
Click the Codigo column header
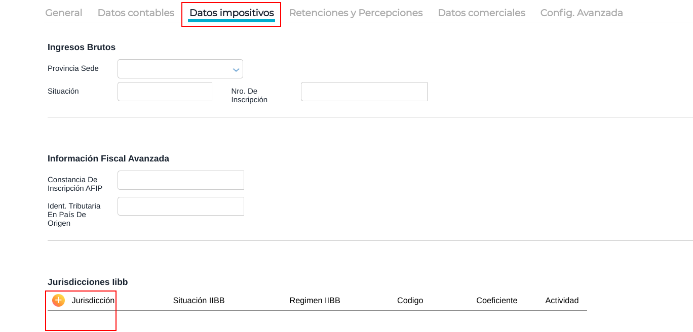pyautogui.click(x=410, y=301)
